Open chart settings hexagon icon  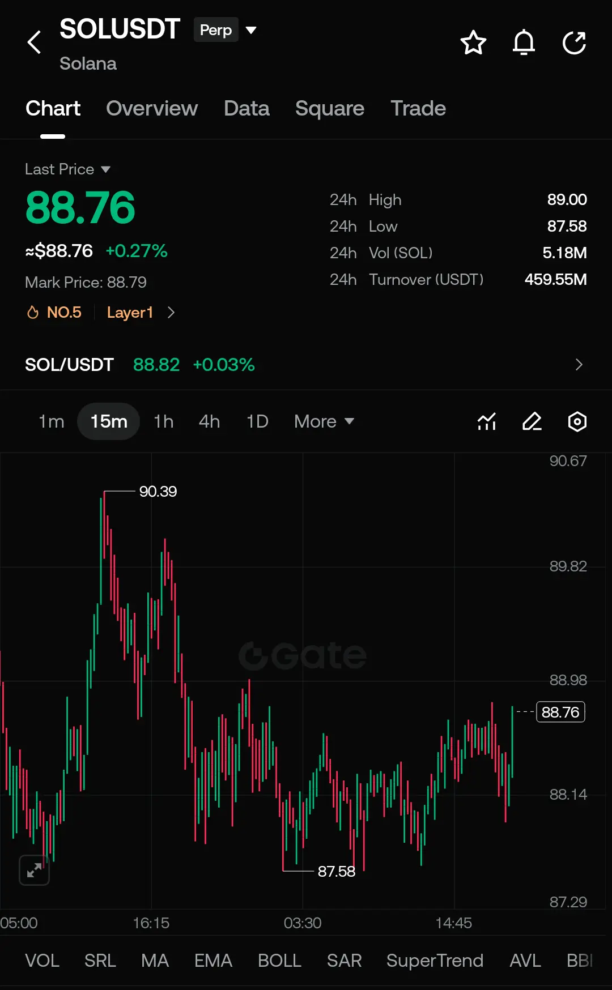577,421
